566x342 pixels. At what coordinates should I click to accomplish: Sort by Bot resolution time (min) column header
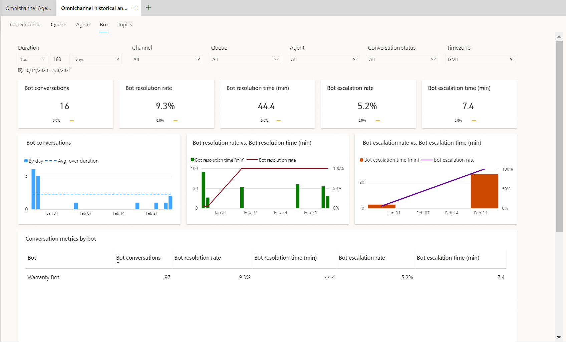click(x=285, y=258)
